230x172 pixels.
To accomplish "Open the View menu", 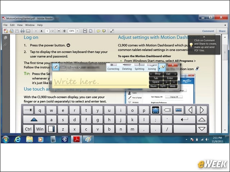I will tap(20, 25).
